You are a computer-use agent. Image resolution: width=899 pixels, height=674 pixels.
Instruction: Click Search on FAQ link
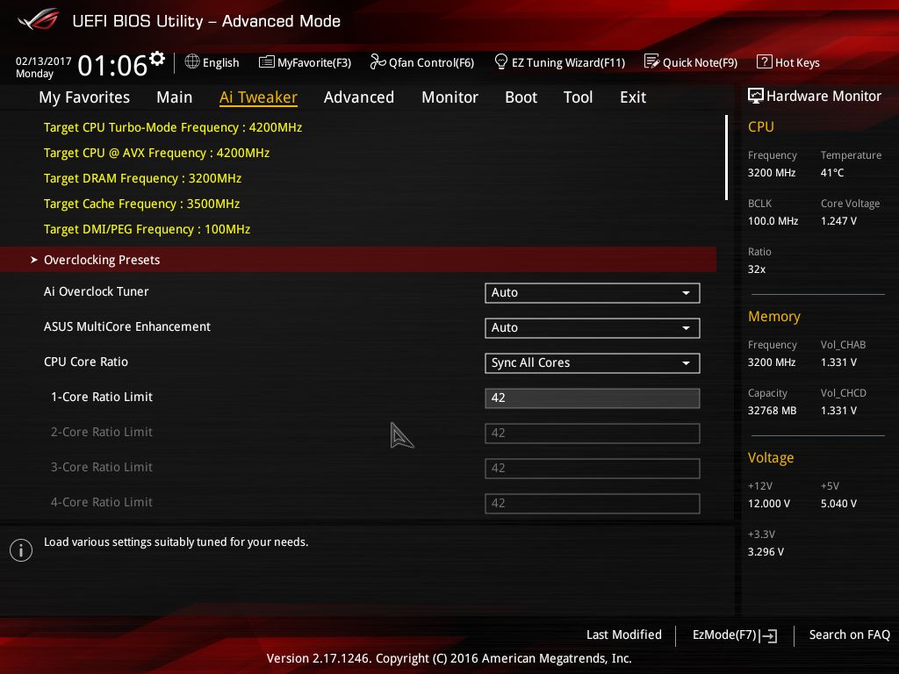(849, 635)
